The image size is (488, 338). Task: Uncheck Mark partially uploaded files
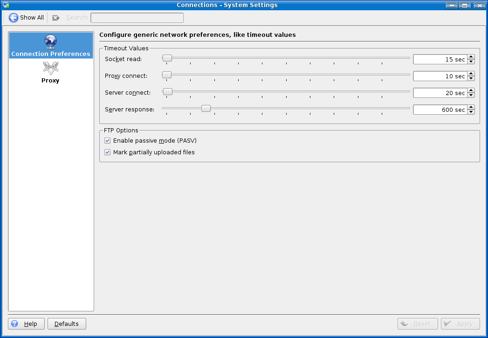tap(108, 152)
